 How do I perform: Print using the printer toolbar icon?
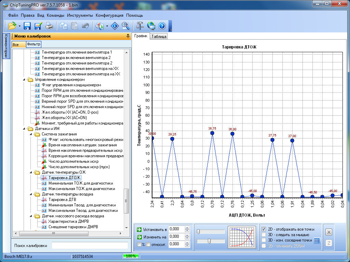[x=49, y=26]
